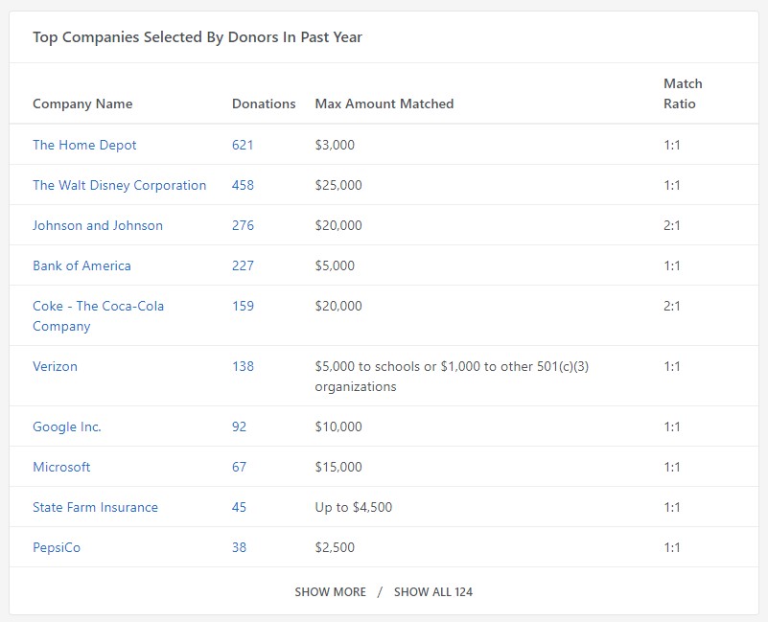Click the $3,000 amount for Home Depot
This screenshot has height=622, width=768.
(x=335, y=145)
